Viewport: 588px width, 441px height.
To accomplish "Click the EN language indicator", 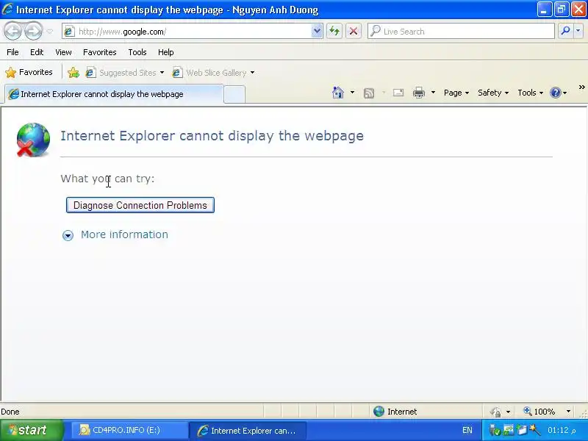I will [x=467, y=430].
